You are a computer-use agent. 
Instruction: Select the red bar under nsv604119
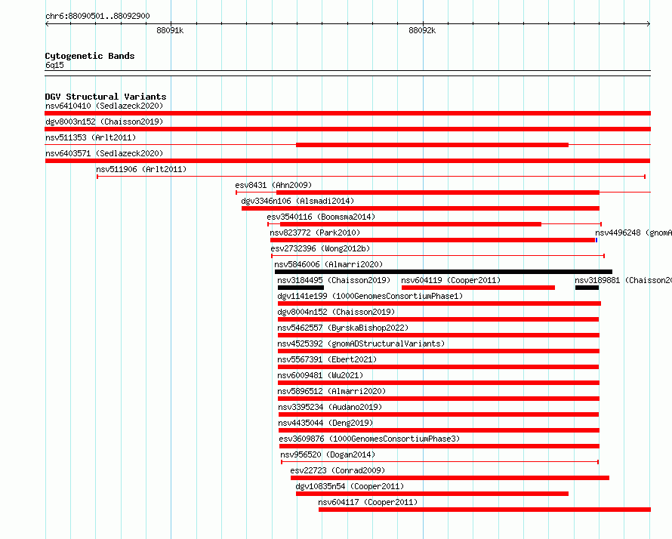click(478, 288)
